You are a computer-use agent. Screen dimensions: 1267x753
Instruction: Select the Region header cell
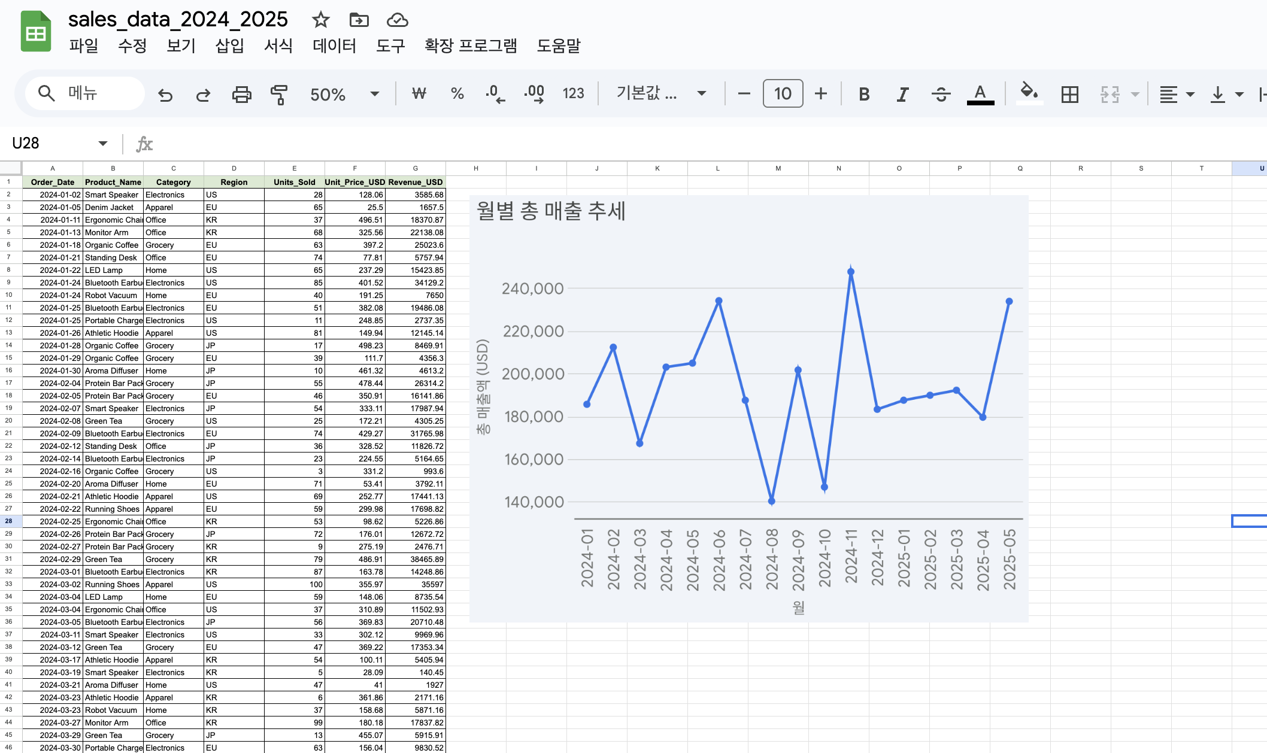click(234, 182)
